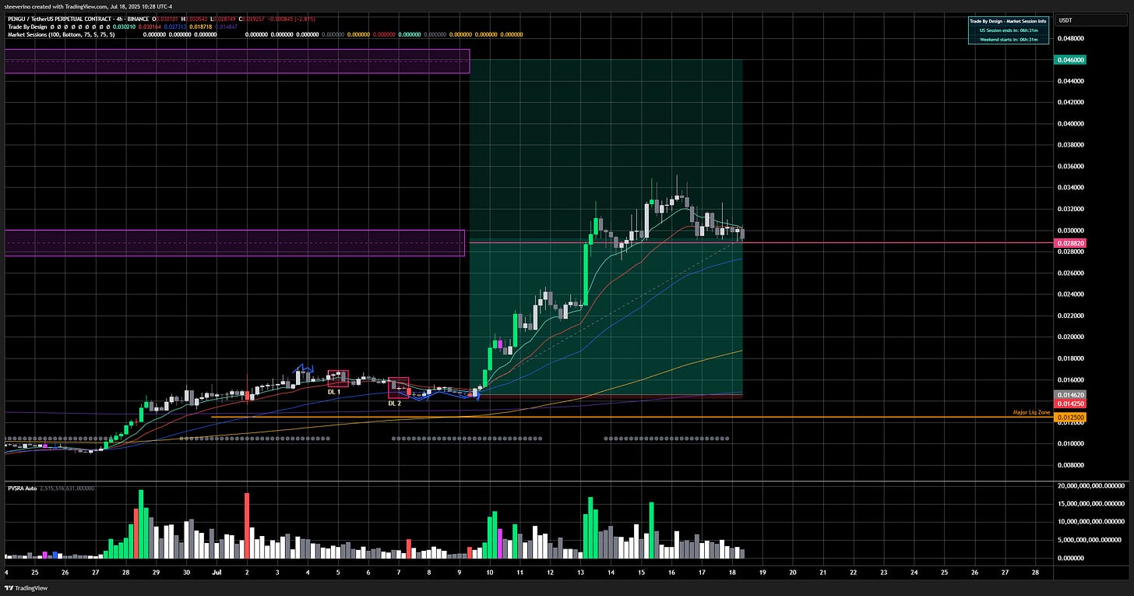The height and width of the screenshot is (596, 1134).
Task: Click the 0.020000 price axis value
Action: point(1071,337)
